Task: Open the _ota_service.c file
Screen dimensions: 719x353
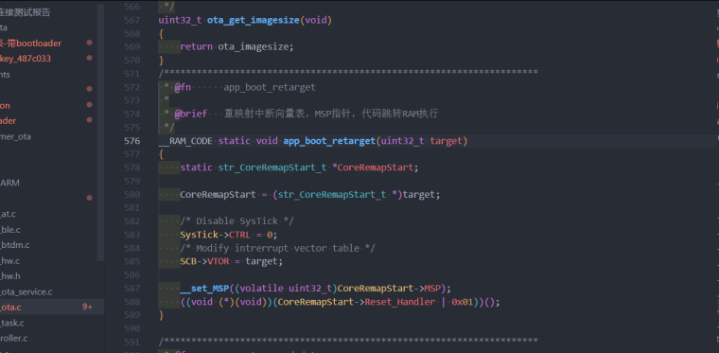Action: (26, 291)
